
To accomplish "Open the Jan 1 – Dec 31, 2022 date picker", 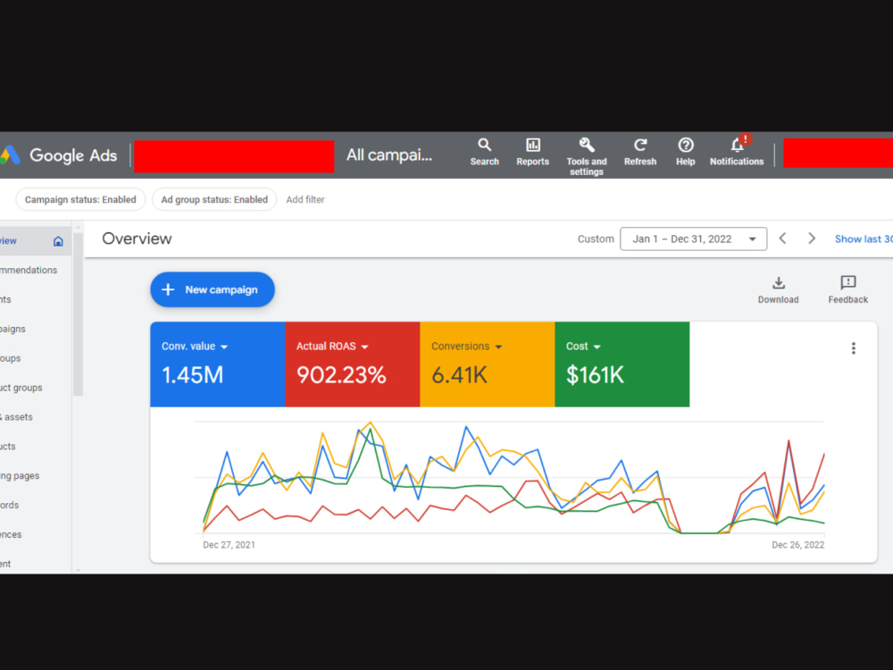I will [693, 239].
